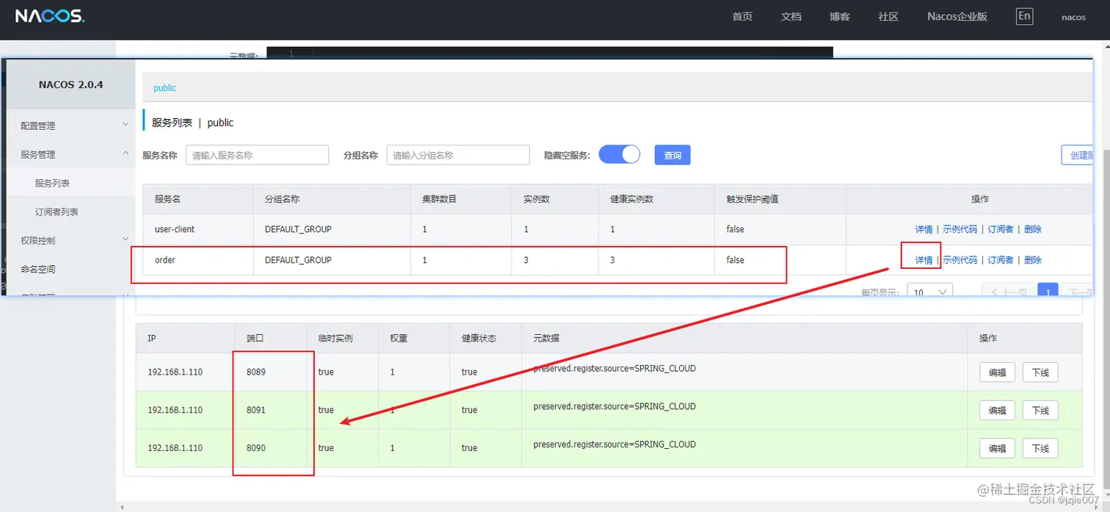Viewport: 1110px width, 512px height.
Task: Open 订阅者 for user-client service
Action: pos(1001,229)
